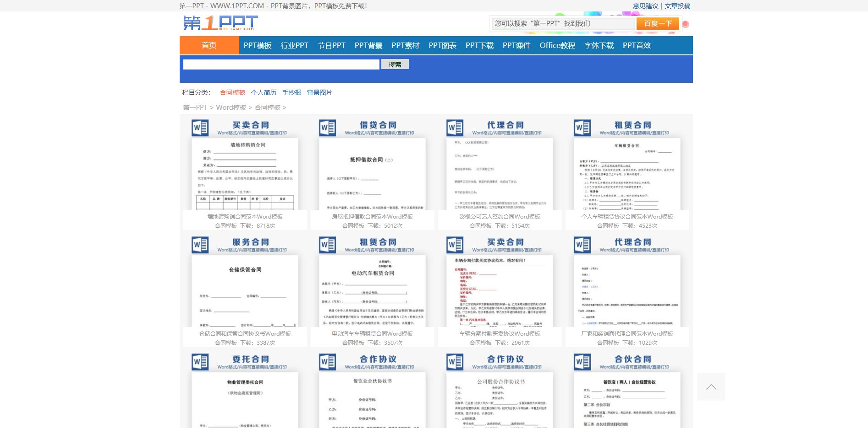This screenshot has height=428, width=868.
Task: Click the 百度一下 button
Action: pyautogui.click(x=658, y=23)
